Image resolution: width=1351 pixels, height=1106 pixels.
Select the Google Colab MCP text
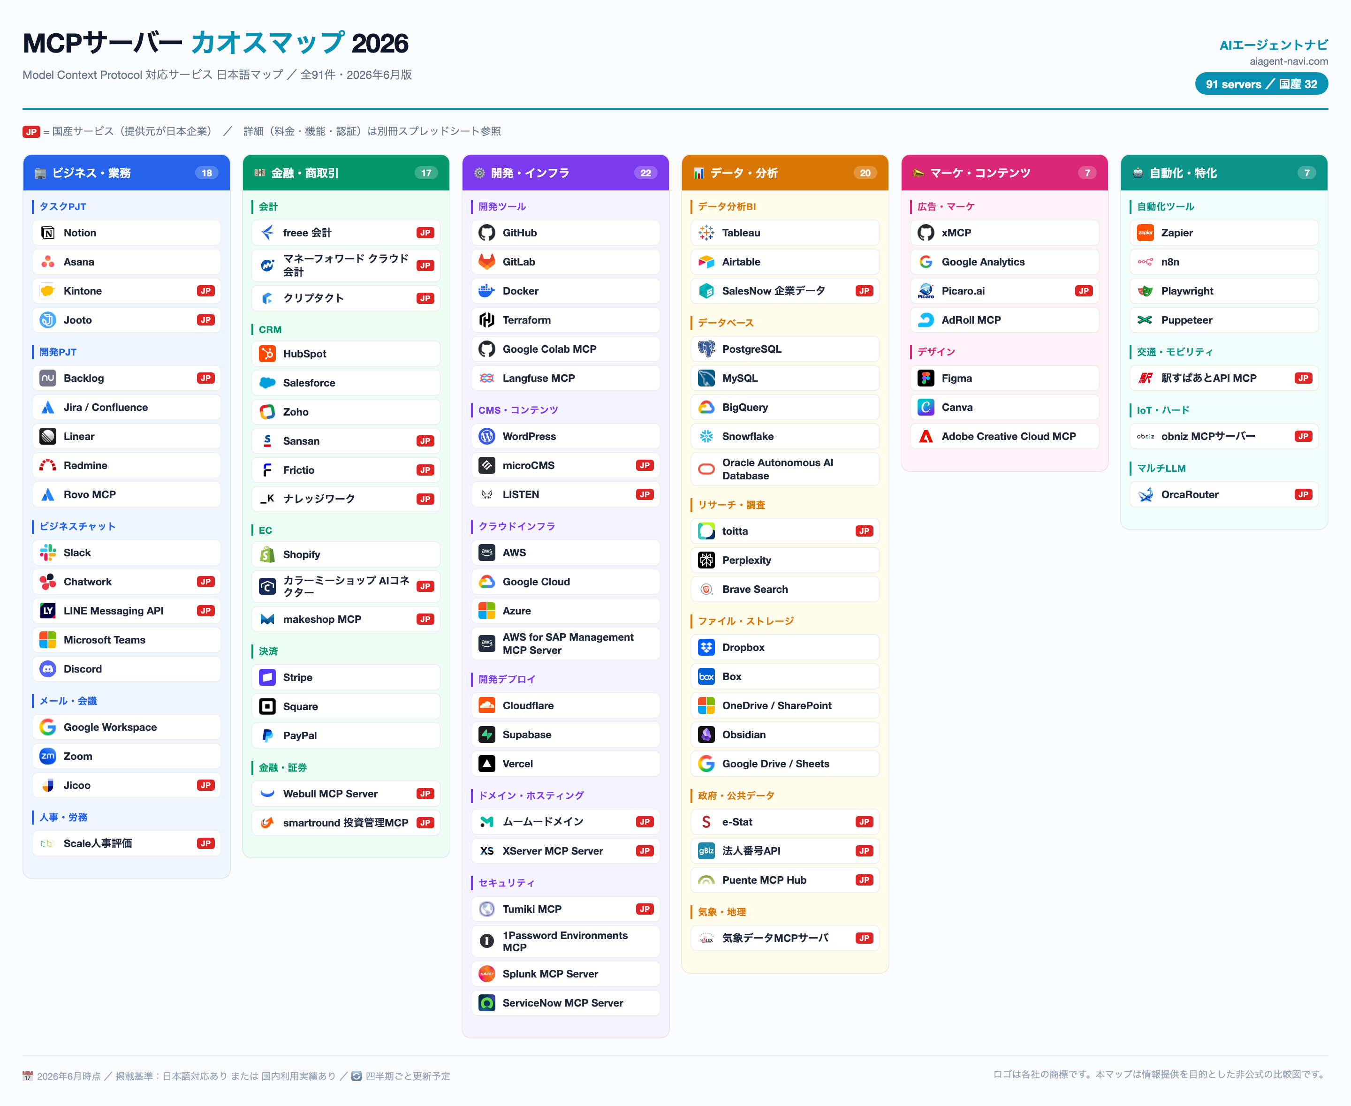[549, 349]
